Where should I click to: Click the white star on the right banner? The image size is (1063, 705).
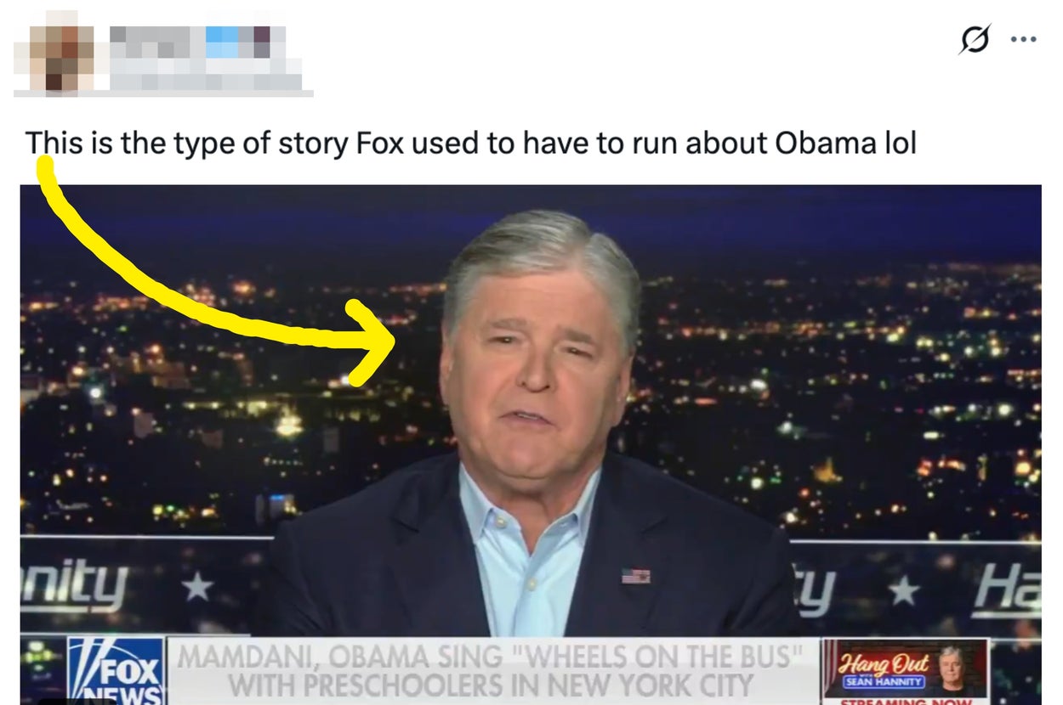[x=903, y=589]
